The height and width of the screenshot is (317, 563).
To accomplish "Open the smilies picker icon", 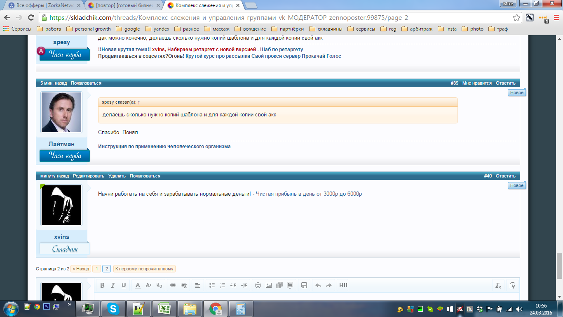I will coord(258,285).
